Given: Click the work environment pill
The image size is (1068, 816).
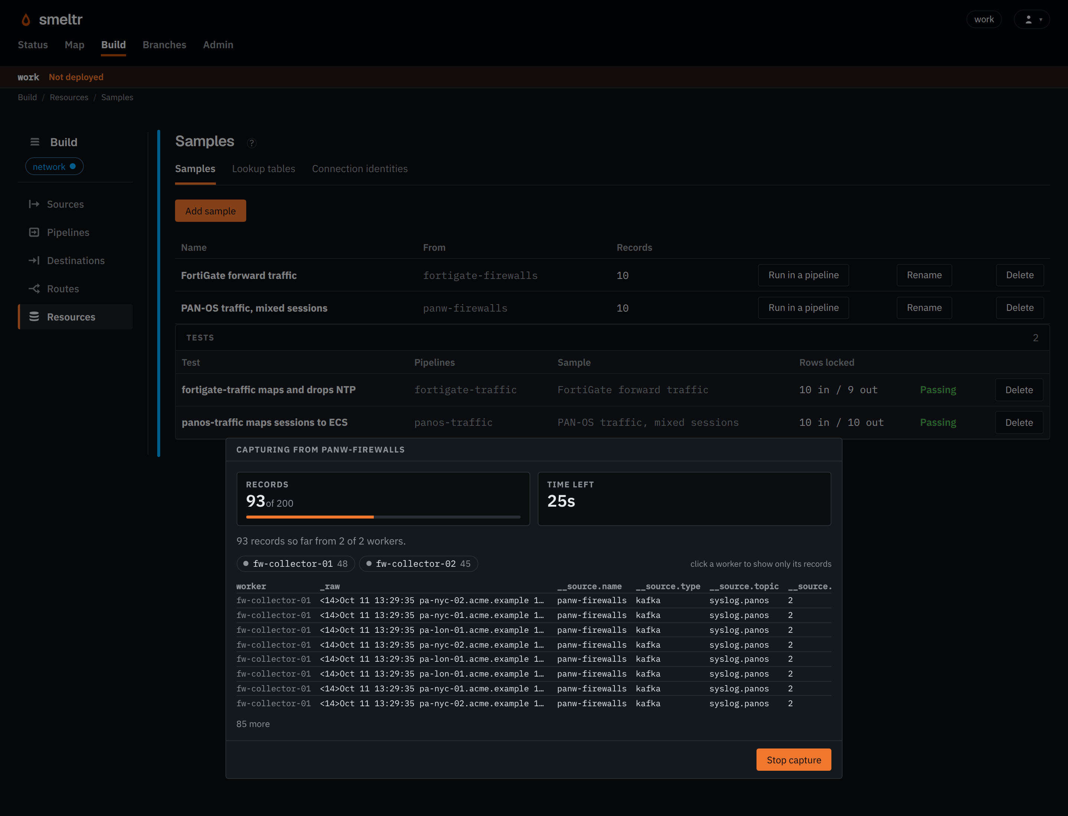Looking at the screenshot, I should 984,19.
